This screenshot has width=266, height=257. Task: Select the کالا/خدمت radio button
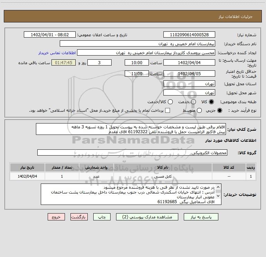(170, 102)
